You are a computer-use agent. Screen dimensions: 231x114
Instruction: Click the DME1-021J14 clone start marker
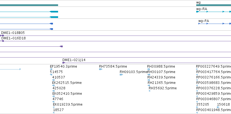[64, 63]
